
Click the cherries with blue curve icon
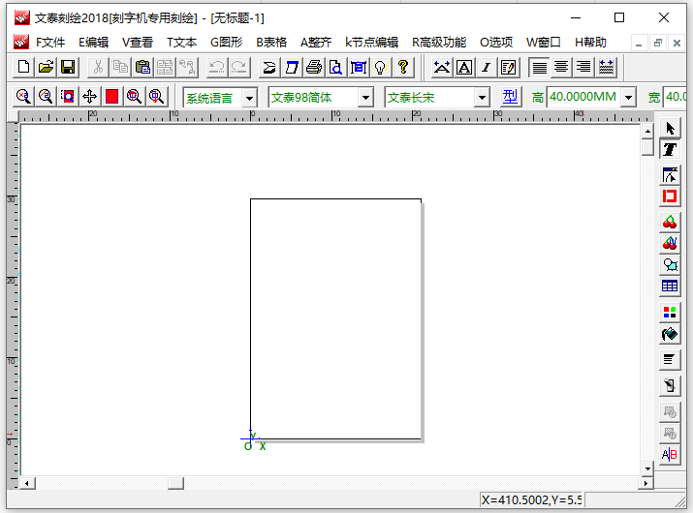tap(670, 243)
